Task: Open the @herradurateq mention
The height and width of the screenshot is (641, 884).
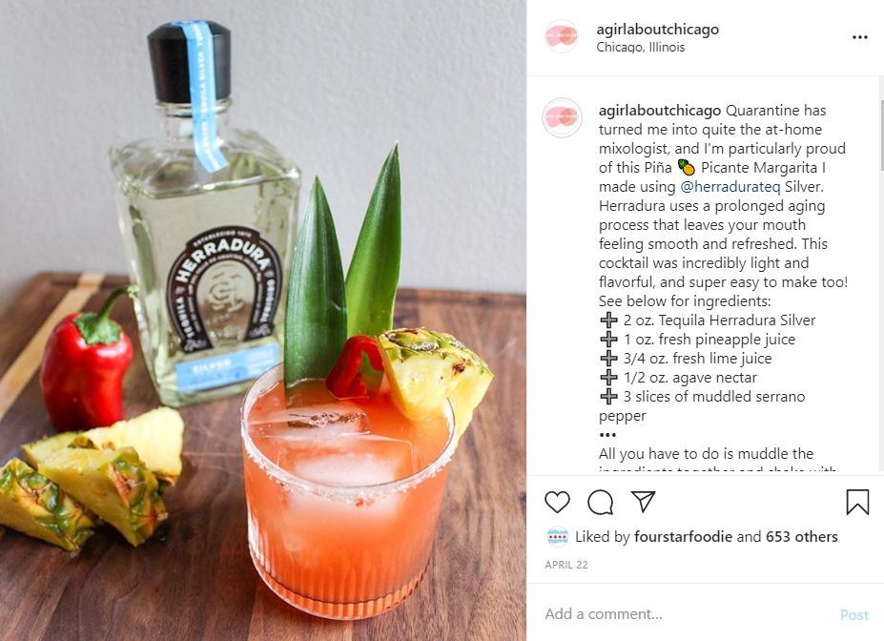Action: pyautogui.click(x=730, y=187)
